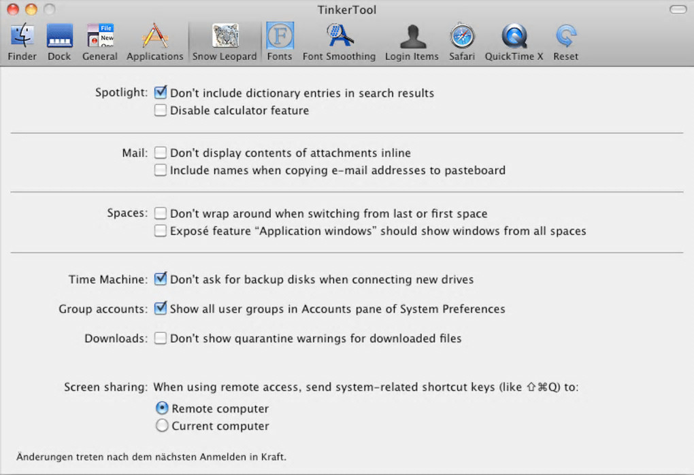Open the Login Items pane
Viewport: 694px width, 475px height.
pyautogui.click(x=412, y=42)
